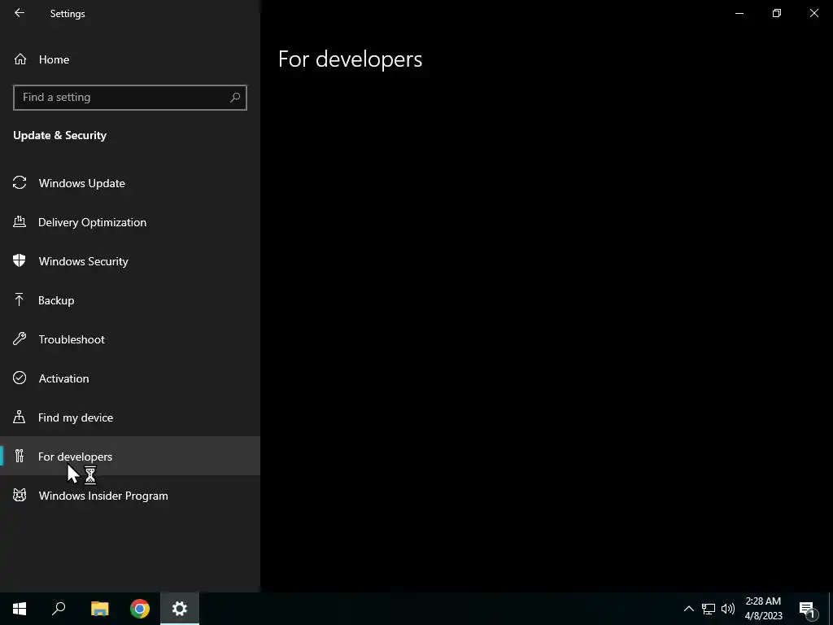
Task: Close the Settings window
Action: coord(813,13)
